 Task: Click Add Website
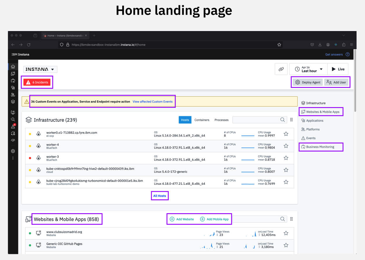coord(182,219)
